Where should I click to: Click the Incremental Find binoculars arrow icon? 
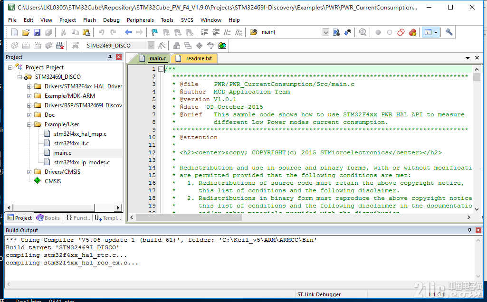pyautogui.click(x=348, y=32)
